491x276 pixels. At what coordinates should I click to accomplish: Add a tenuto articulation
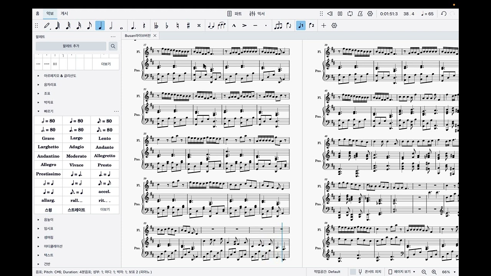pos(255,26)
